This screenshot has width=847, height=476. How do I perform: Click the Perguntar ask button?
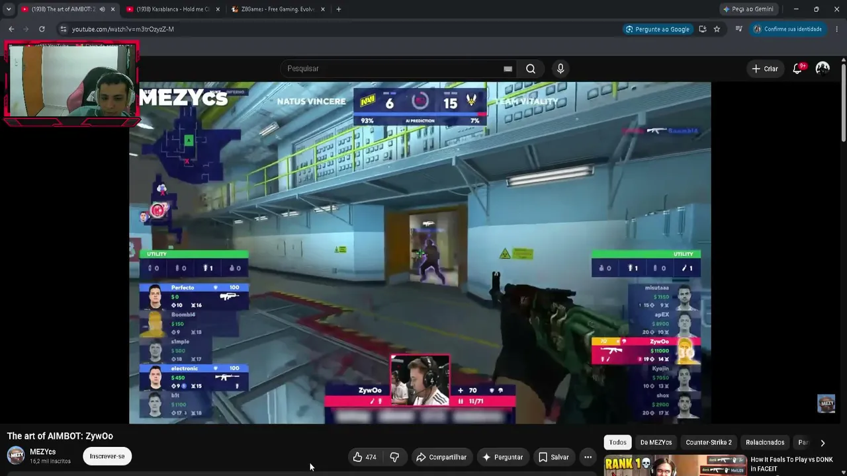tap(502, 457)
